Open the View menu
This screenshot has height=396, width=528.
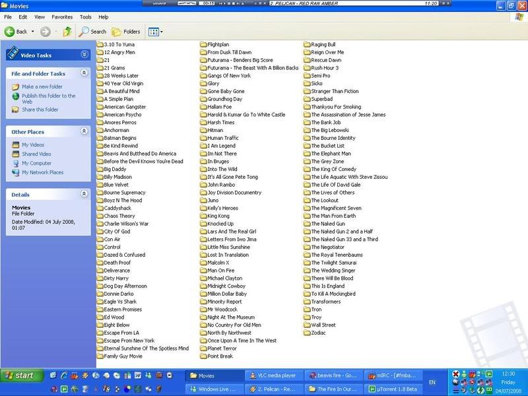point(40,17)
